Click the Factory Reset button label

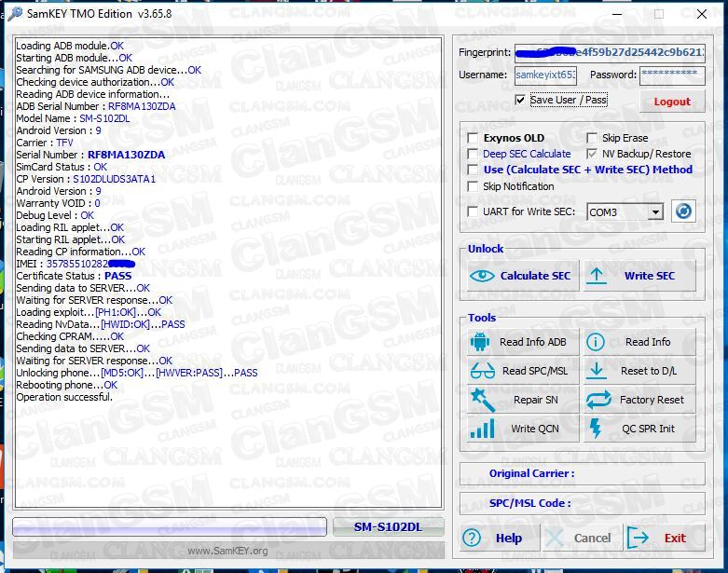pos(652,400)
